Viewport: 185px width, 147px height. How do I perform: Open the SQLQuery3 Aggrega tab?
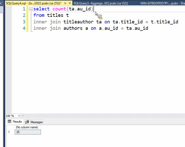click(101, 3)
